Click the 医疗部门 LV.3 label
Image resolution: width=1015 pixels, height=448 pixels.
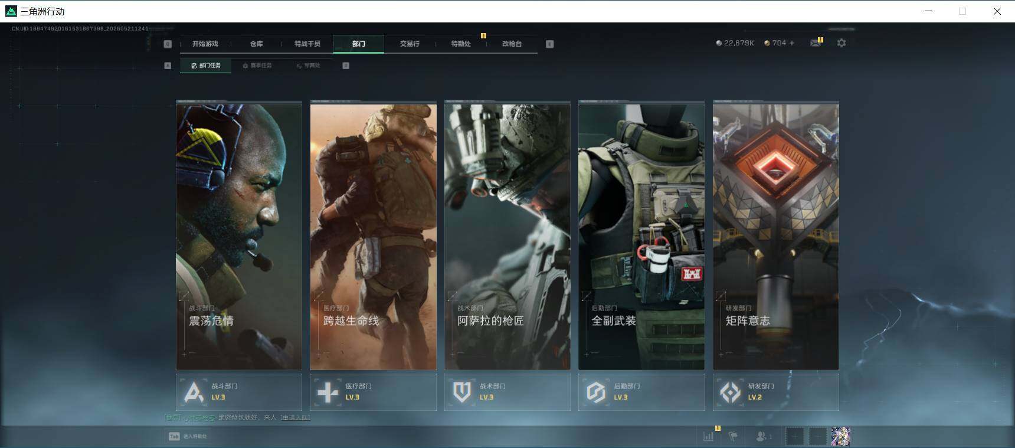[352, 398]
